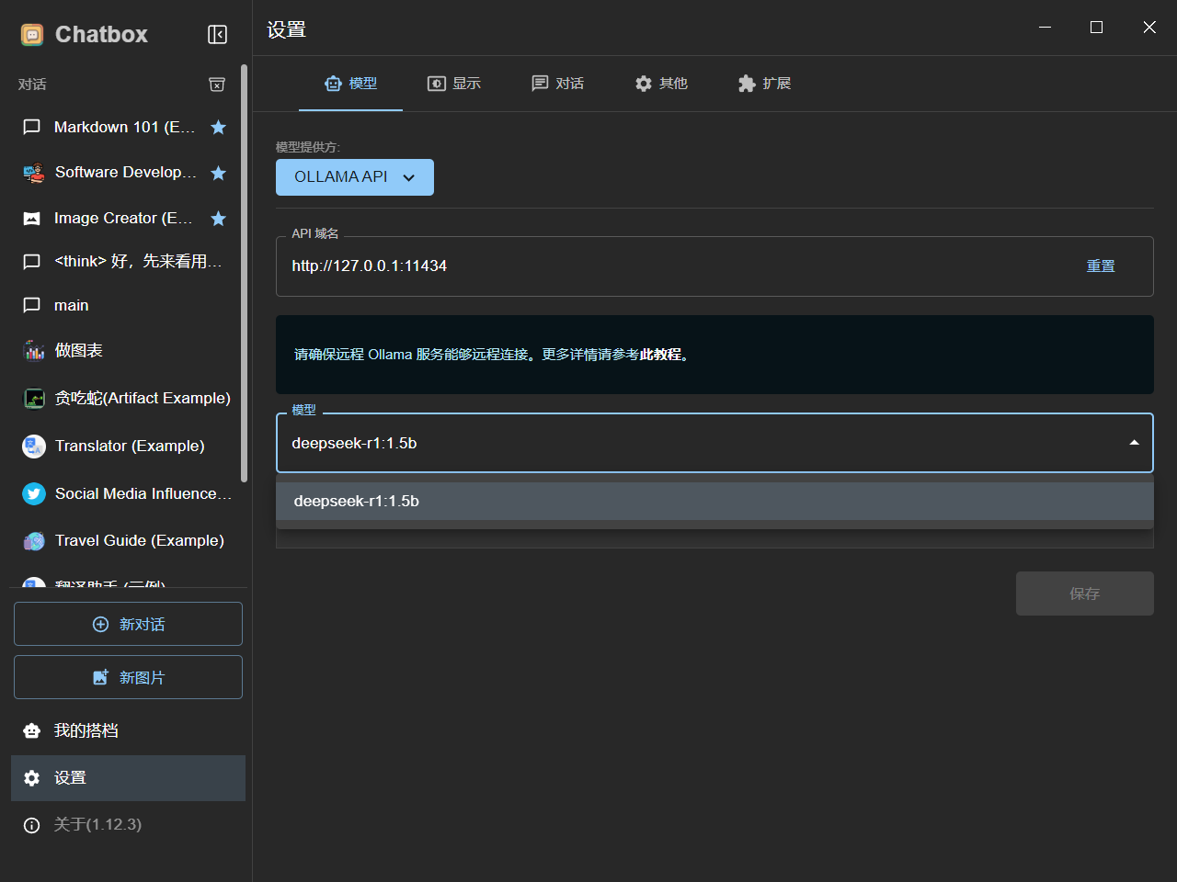Open 我的搭档 partners page
This screenshot has width=1177, height=882.
tap(128, 730)
